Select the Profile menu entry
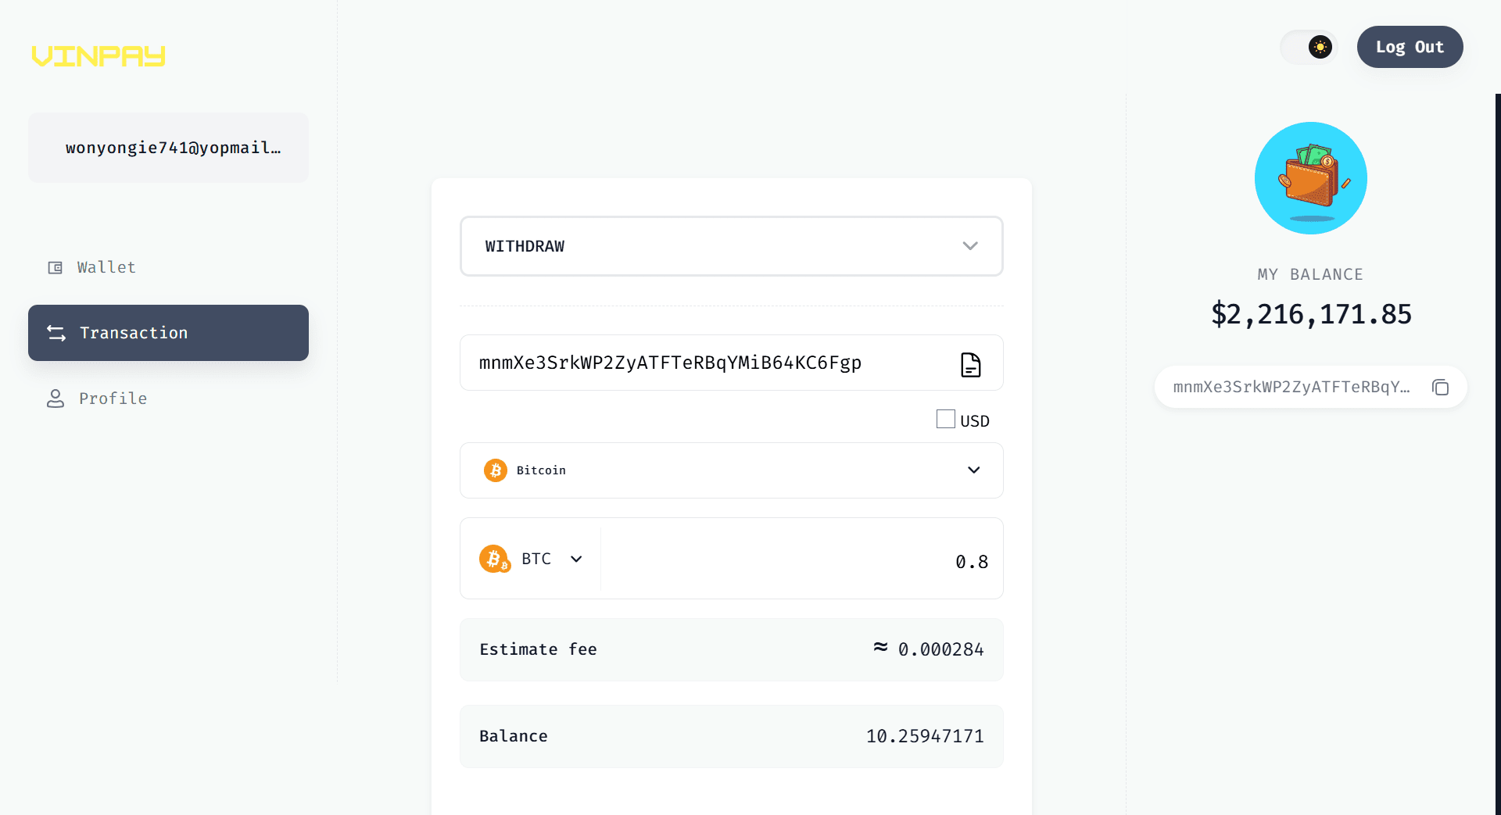This screenshot has height=815, width=1501. 112,399
